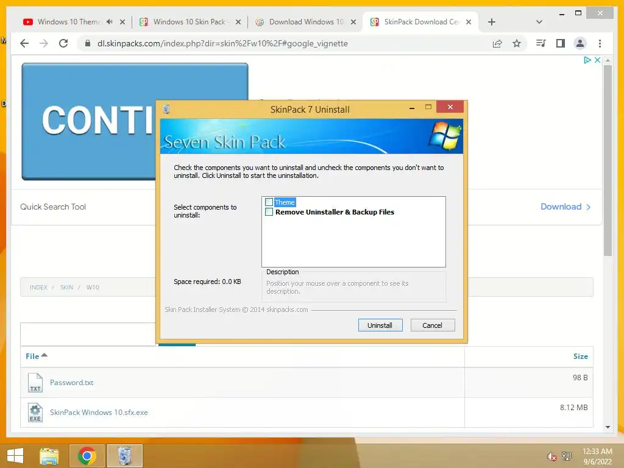Share this page icon in address bar

coord(497,43)
